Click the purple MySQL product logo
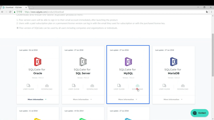This screenshot has width=214, height=120. [128, 62]
